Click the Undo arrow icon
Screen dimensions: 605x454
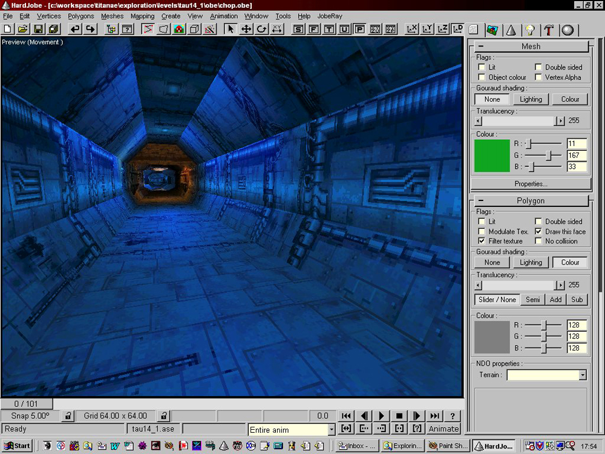click(74, 29)
